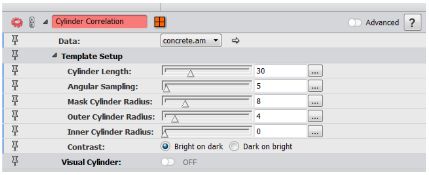429x175 pixels.
Task: Open help with the question mark button
Action: (x=412, y=23)
